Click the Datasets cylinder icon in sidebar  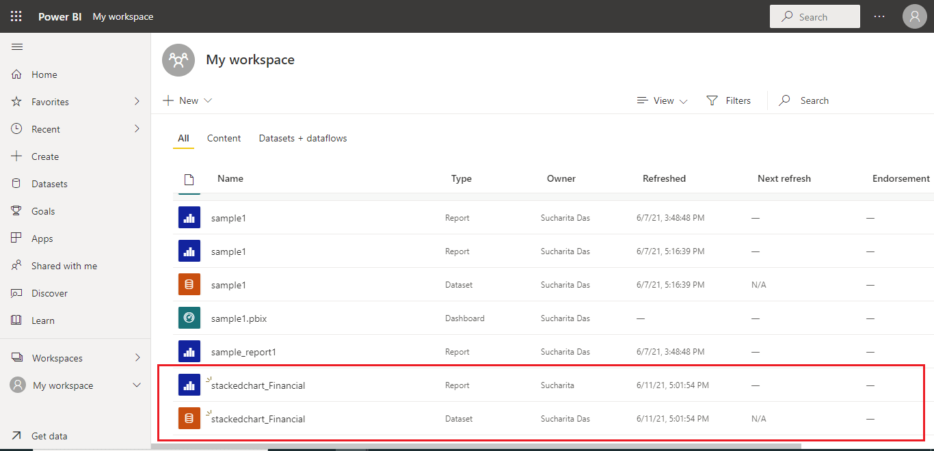(x=17, y=184)
